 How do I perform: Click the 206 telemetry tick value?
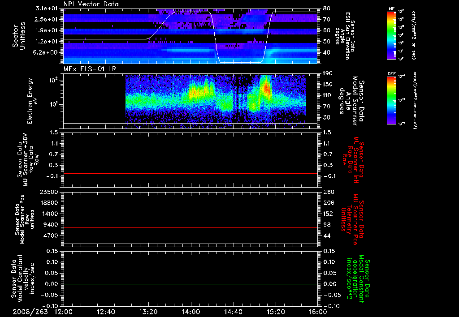(x=329, y=203)
